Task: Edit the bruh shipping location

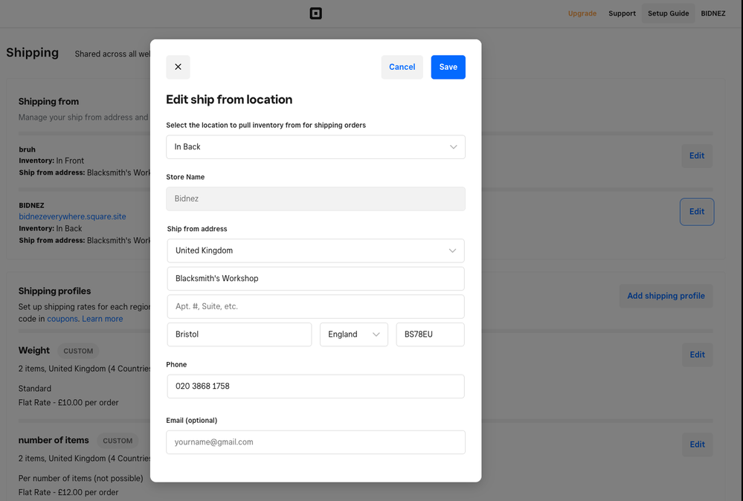Action: 696,155
